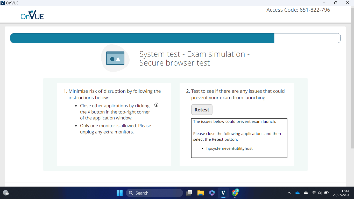
Task: Click "Test to see if there are any issues" text
Action: coord(238,94)
